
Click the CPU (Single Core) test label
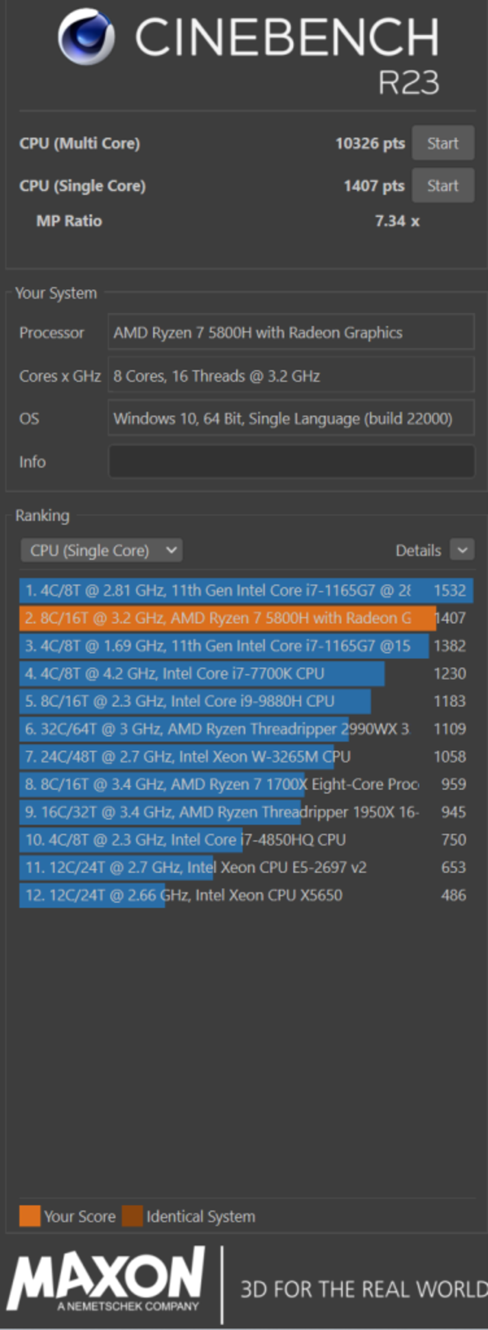(x=83, y=186)
